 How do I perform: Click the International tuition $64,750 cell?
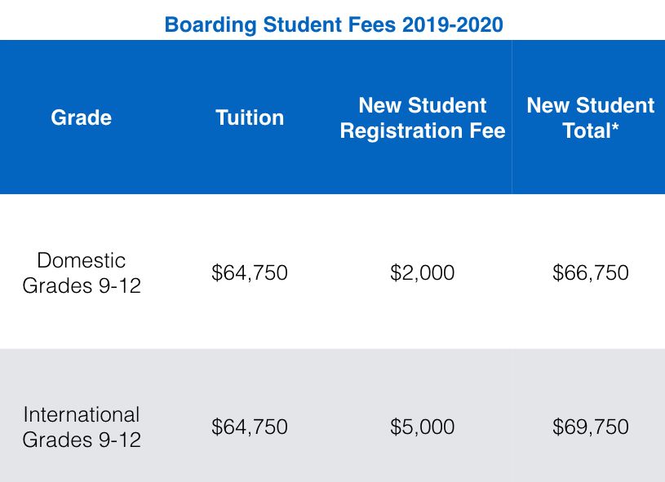pos(250,427)
